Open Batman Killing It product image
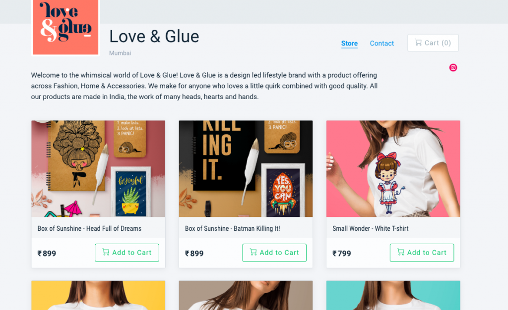Screen dimensions: 508x310 (246, 168)
